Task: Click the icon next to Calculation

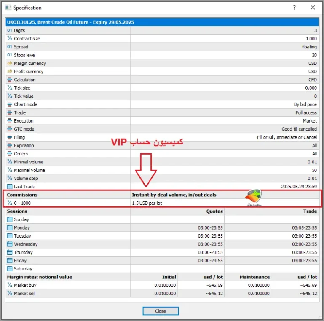Action: click(x=10, y=80)
